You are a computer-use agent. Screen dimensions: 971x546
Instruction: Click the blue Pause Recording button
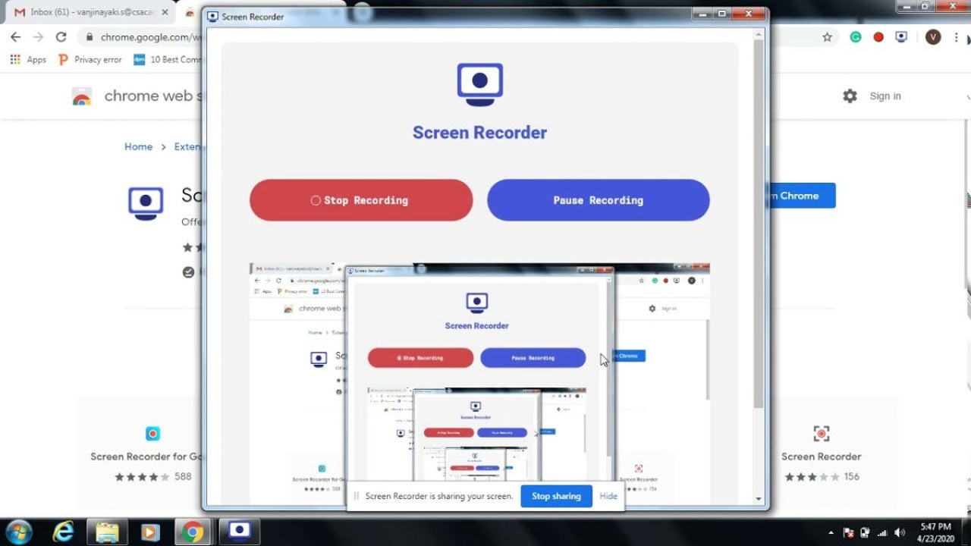599,200
